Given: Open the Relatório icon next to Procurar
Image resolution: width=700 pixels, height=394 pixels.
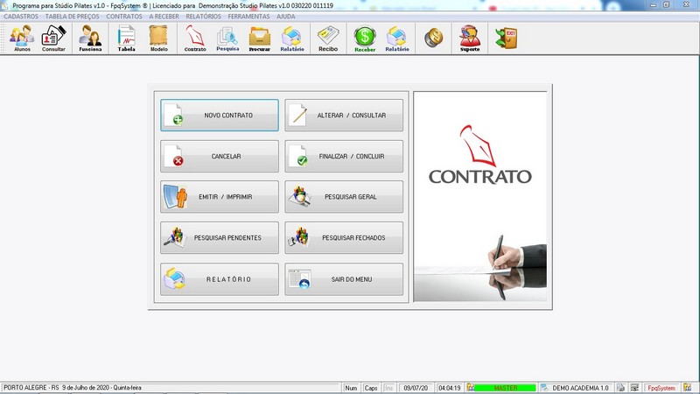Looking at the screenshot, I should 292,39.
